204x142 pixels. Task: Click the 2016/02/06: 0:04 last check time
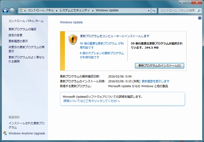click(x=120, y=76)
